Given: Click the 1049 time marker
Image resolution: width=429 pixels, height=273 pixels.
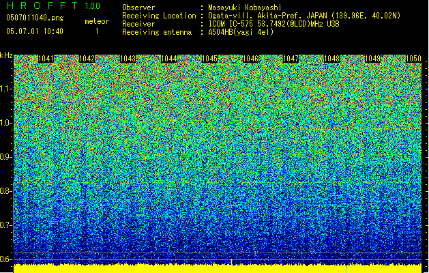Looking at the screenshot, I should [x=372, y=59].
